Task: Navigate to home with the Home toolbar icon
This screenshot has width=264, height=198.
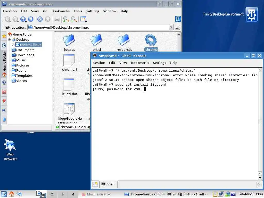Action: coord(31,19)
